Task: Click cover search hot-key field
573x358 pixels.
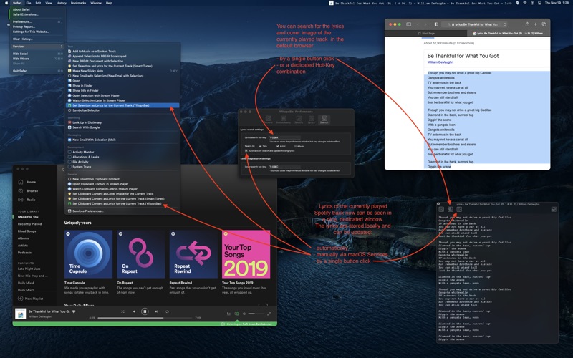Action: click(x=284, y=167)
